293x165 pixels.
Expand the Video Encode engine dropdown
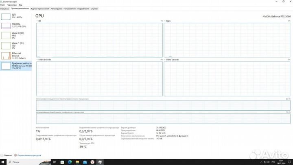[44, 60]
